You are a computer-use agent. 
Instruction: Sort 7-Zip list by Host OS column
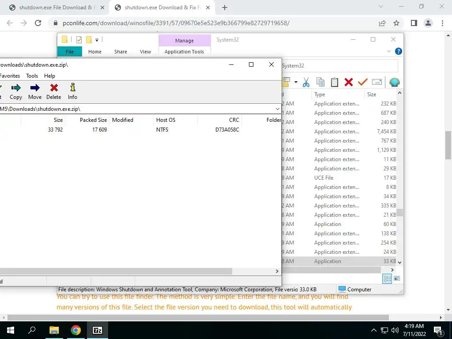pos(175,120)
